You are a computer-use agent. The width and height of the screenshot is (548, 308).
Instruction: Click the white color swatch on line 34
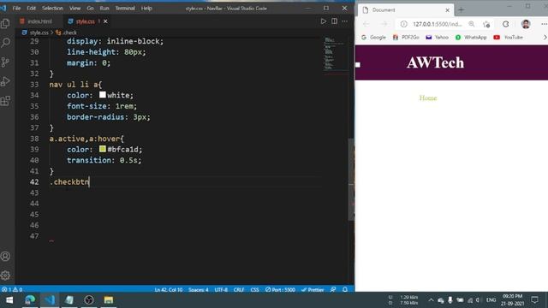103,95
